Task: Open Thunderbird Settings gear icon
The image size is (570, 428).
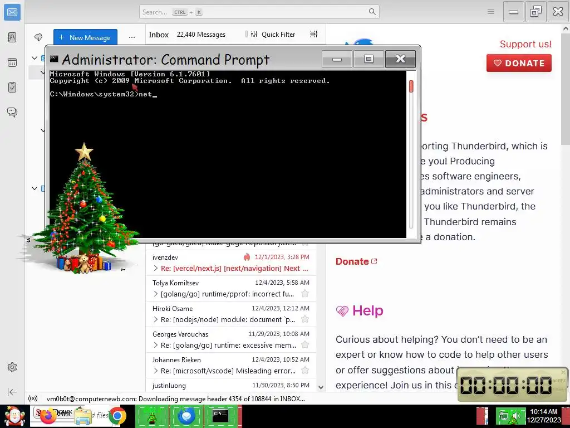Action: tap(12, 367)
